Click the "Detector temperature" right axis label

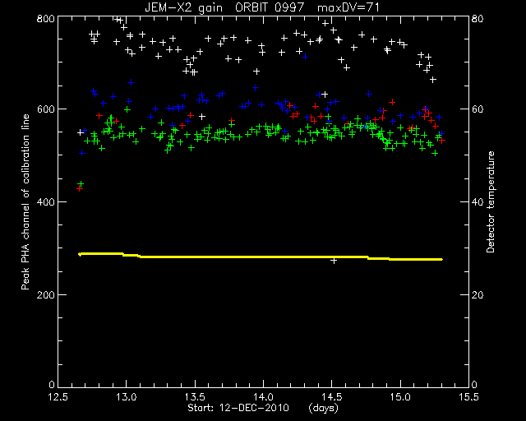point(490,201)
